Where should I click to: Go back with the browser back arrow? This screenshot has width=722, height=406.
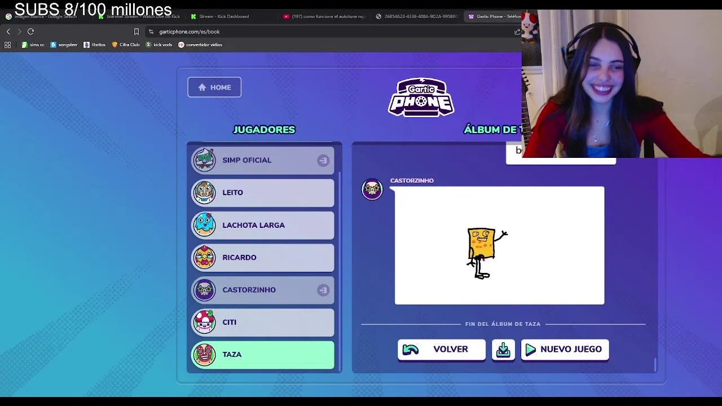(8, 32)
